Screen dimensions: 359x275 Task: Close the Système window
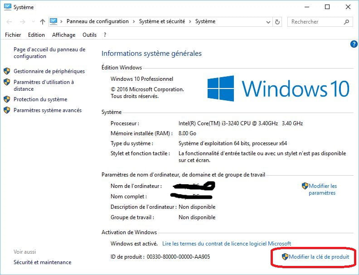click(348, 7)
